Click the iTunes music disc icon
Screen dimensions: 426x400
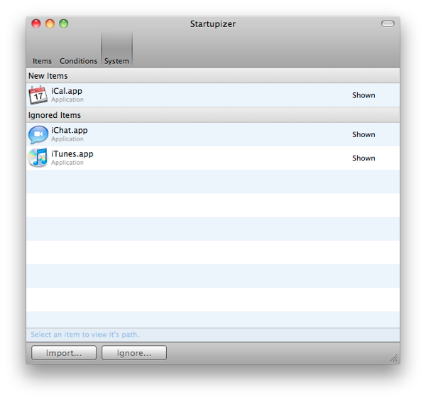[x=38, y=158]
